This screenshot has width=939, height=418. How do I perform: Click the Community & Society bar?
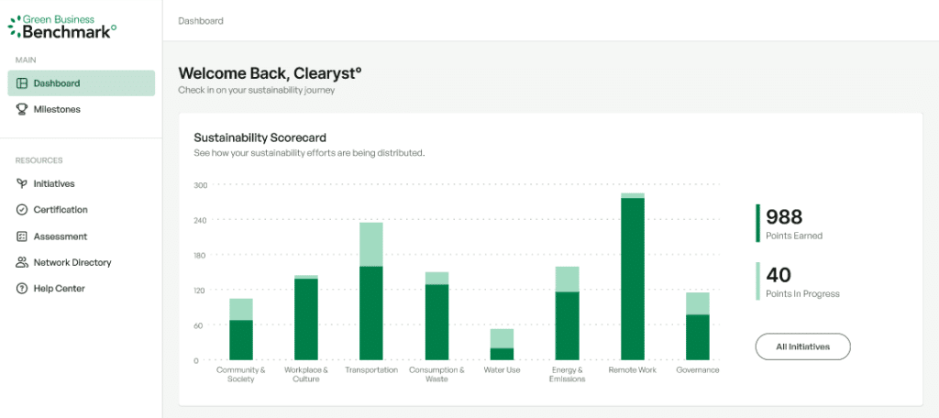point(241,330)
